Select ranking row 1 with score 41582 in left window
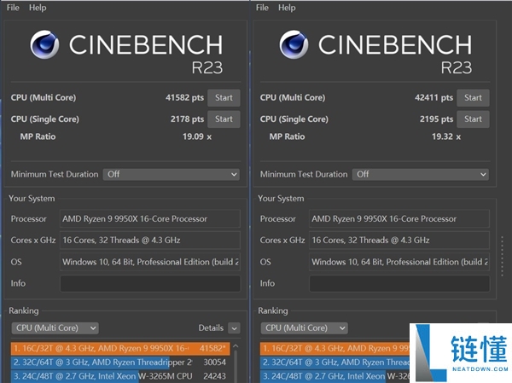Viewport: 512px width, 383px height. click(120, 348)
